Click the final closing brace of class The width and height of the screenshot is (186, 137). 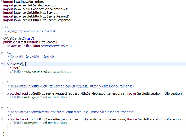[4, 134]
